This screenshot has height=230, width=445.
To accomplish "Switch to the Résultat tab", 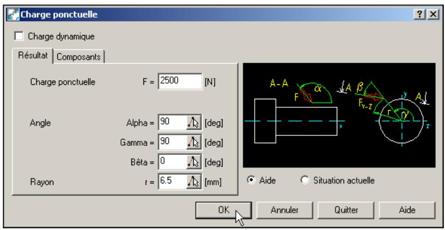I will pyautogui.click(x=33, y=56).
